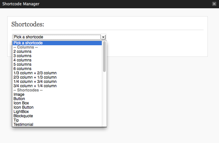Choose 2/3 column + 1/3 column layout
The image size is (219, 143).
(57, 77)
